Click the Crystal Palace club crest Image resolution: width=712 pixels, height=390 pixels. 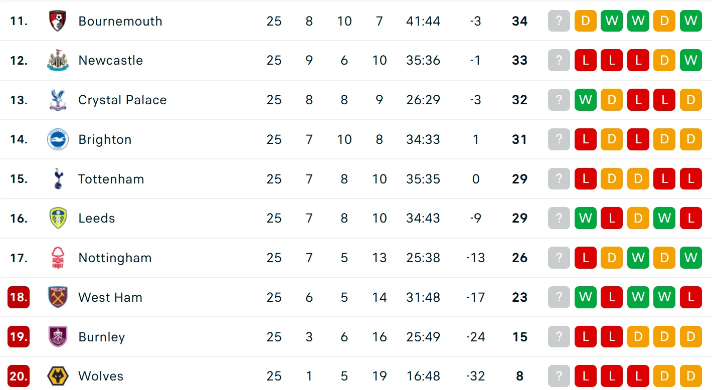point(58,100)
